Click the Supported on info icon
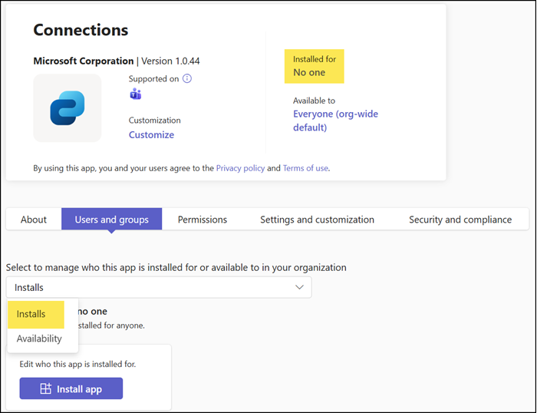537x413 pixels. coord(187,78)
